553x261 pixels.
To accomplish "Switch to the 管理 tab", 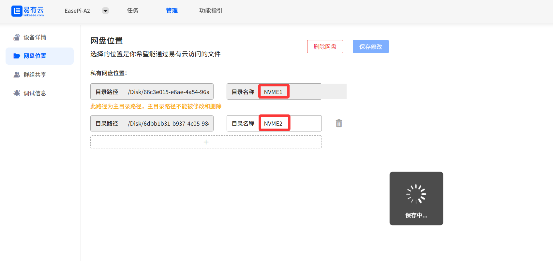I will [x=172, y=11].
